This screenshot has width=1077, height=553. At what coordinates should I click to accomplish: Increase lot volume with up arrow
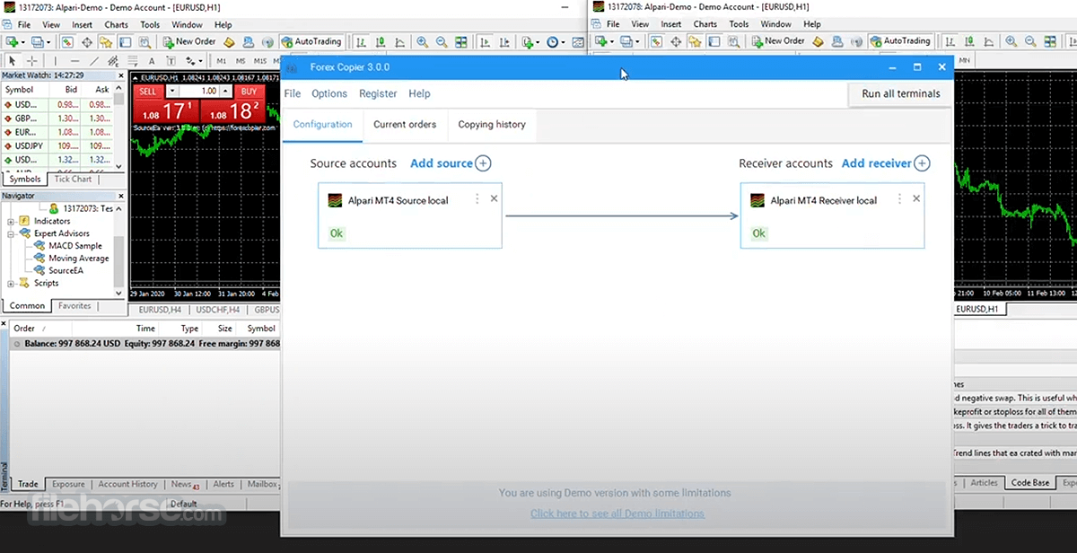(227, 91)
